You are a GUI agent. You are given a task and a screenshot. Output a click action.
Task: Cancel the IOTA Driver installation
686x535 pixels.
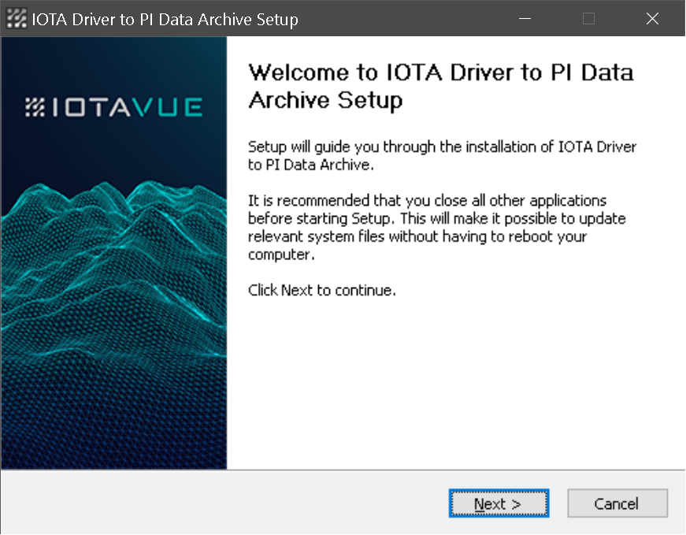(x=617, y=503)
